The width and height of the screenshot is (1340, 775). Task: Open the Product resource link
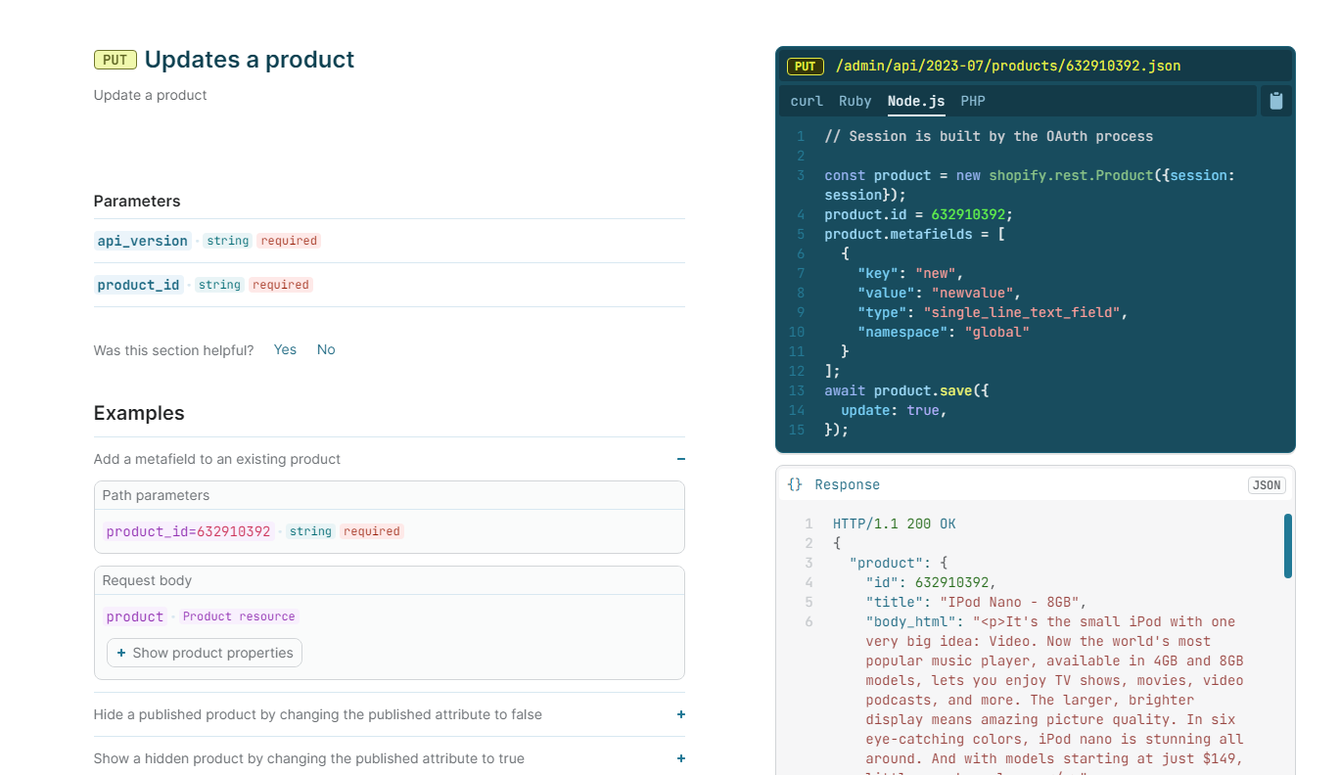(x=239, y=616)
